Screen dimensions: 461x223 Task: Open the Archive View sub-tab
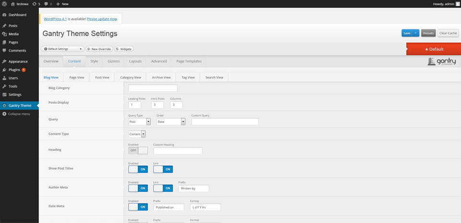click(x=161, y=77)
